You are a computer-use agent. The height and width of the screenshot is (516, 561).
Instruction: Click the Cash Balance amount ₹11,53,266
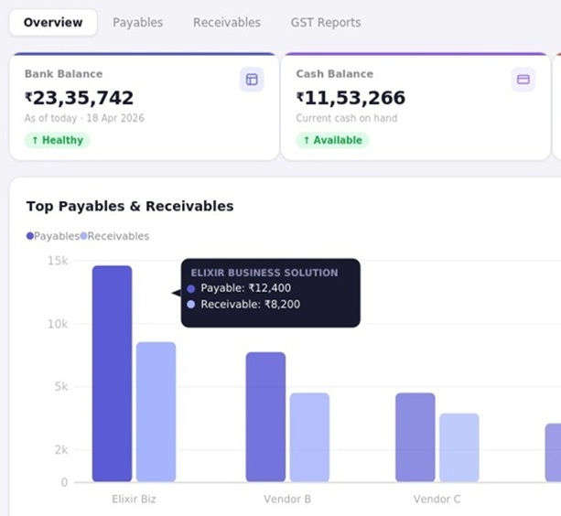pyautogui.click(x=351, y=98)
